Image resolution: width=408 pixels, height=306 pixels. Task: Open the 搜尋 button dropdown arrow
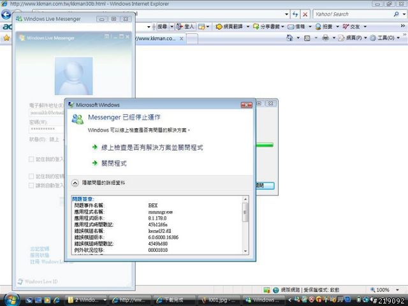click(x=171, y=27)
